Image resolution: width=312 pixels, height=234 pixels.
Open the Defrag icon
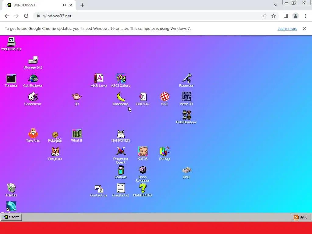[x=165, y=152]
